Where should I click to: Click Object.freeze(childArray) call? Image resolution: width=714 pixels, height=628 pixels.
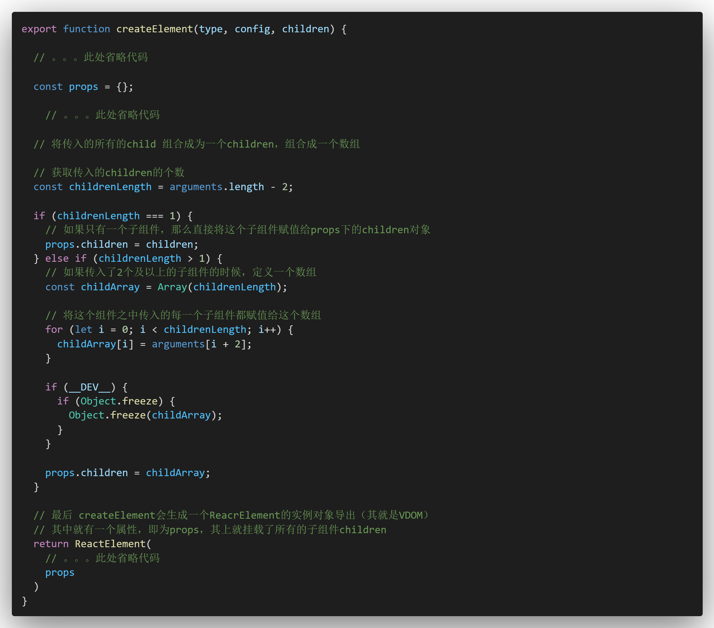click(145, 415)
